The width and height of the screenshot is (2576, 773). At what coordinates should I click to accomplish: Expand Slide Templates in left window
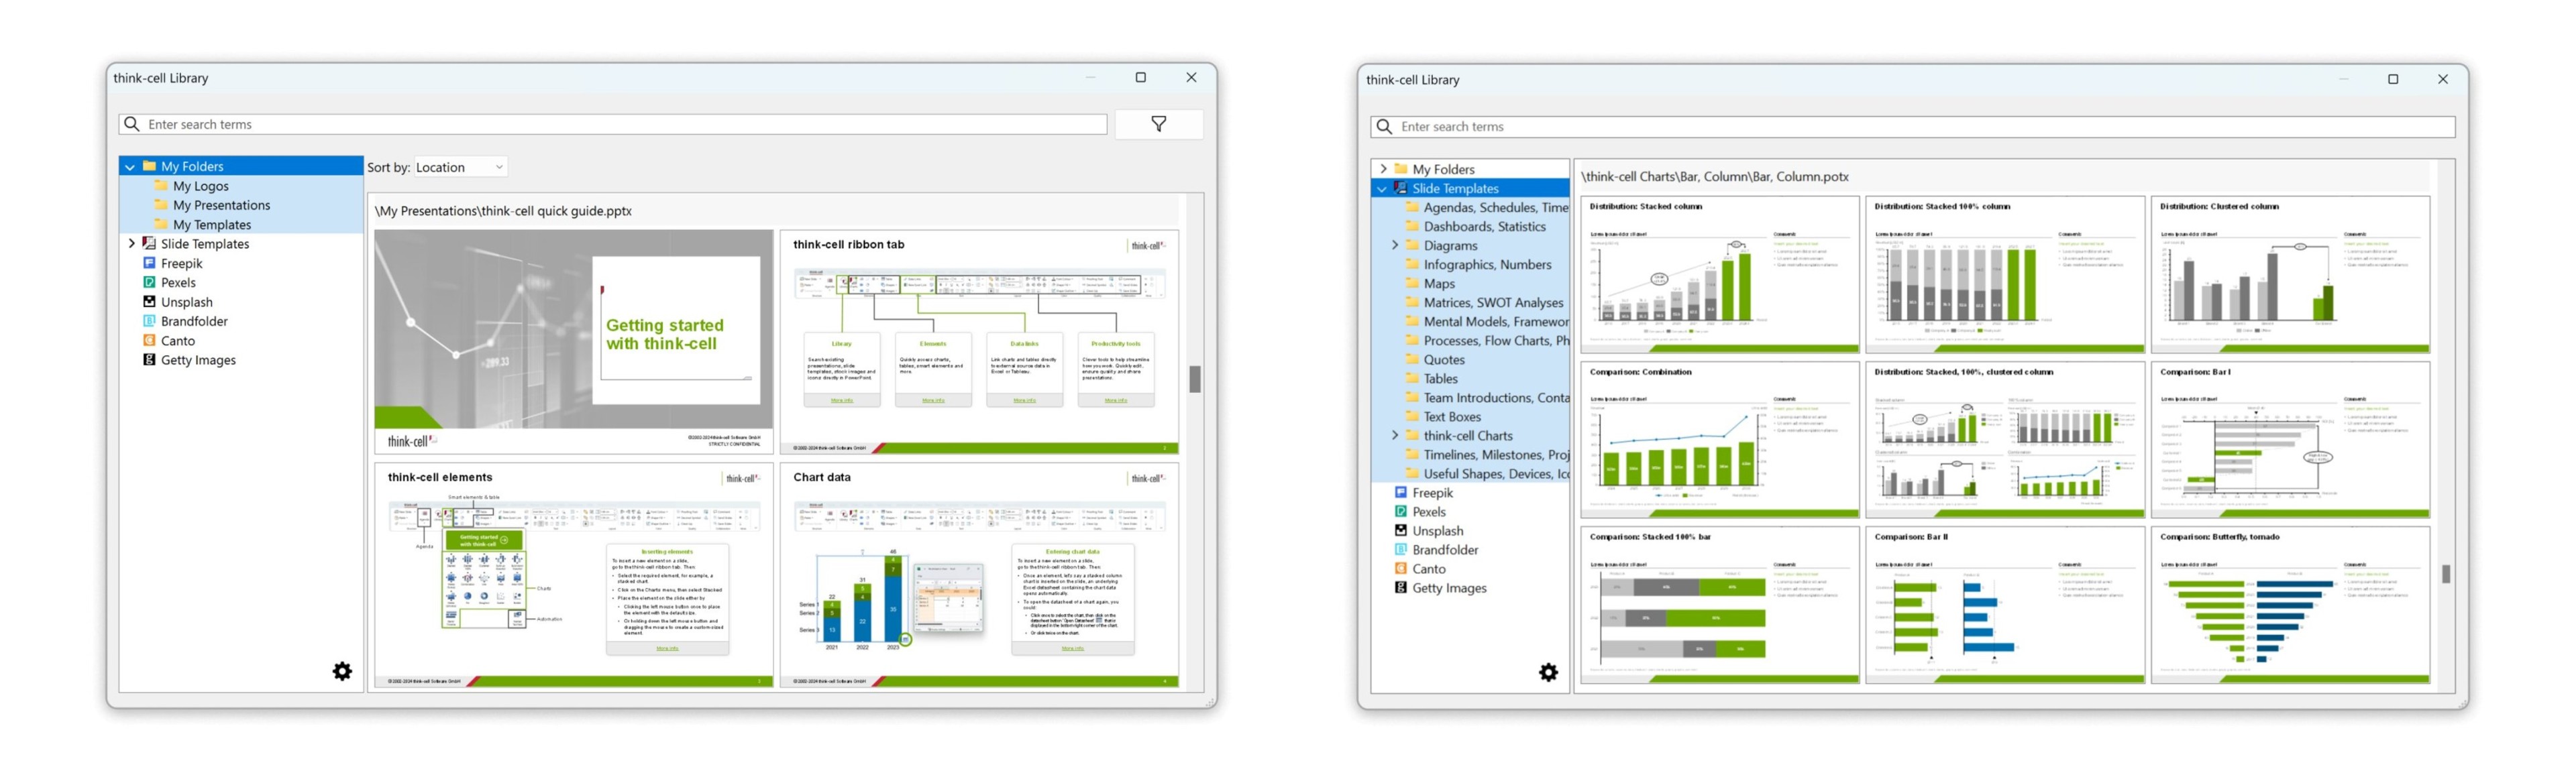131,243
